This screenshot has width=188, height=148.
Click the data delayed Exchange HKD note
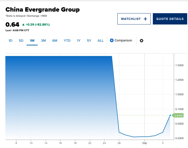point(26,16)
